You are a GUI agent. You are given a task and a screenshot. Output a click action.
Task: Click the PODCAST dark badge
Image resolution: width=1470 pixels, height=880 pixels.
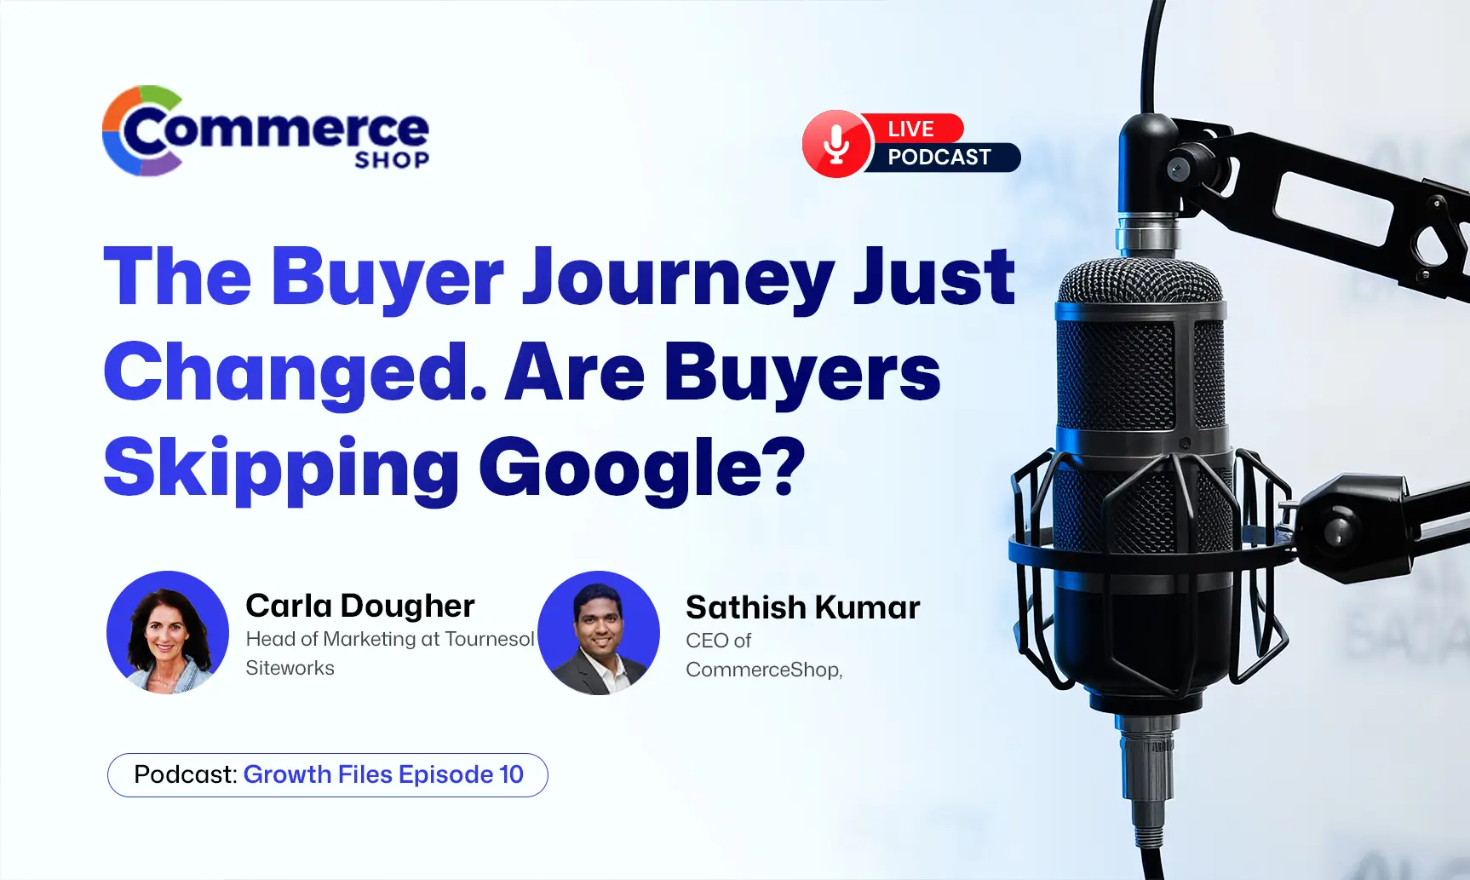click(x=941, y=158)
